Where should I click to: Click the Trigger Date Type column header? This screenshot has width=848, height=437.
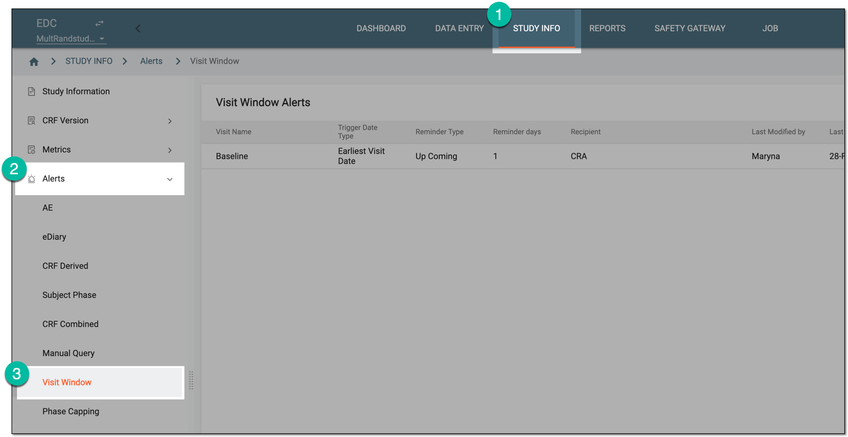tap(358, 132)
